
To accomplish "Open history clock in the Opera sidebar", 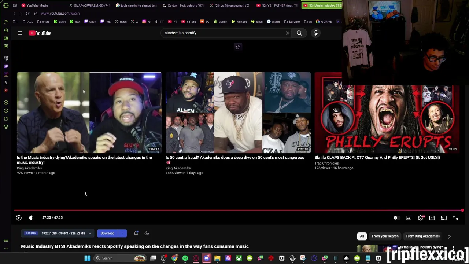I will [6, 111].
